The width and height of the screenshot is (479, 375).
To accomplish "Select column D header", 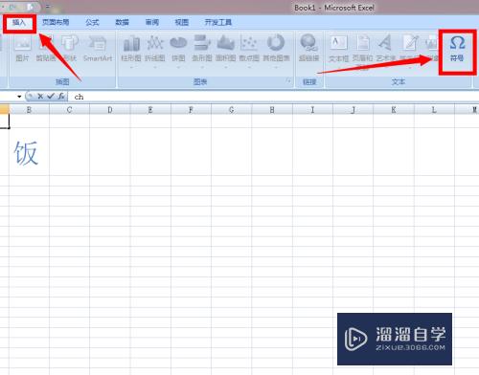I will 110,110.
